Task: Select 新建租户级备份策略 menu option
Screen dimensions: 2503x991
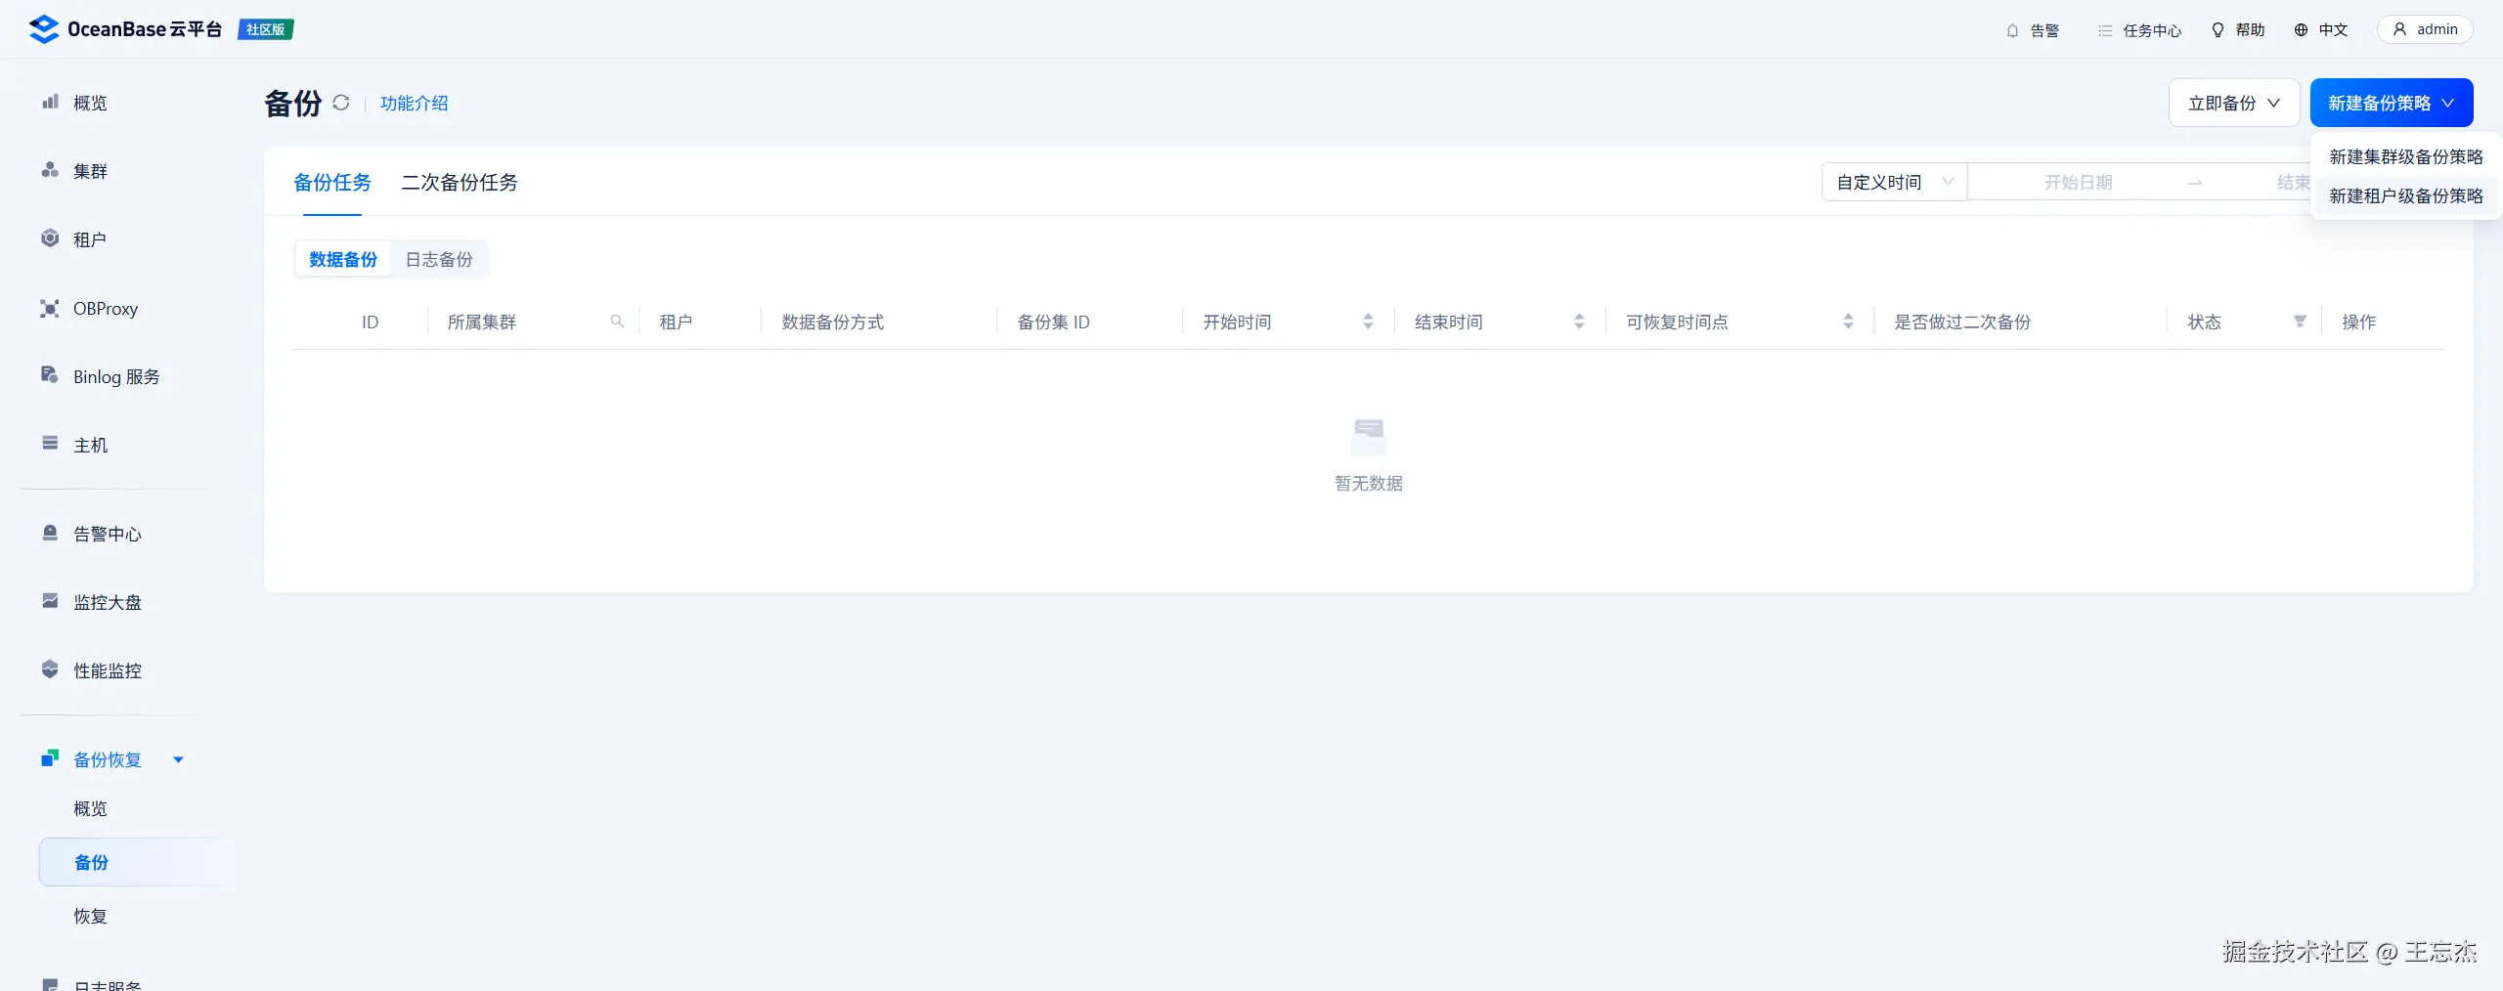Action: coord(2405,195)
